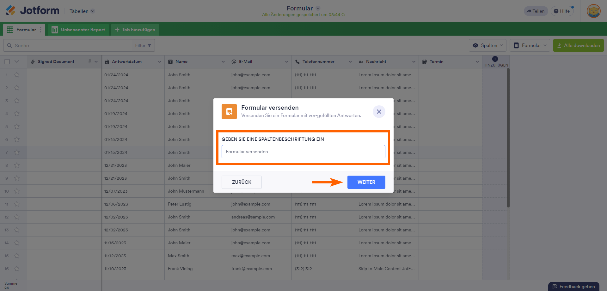Star the row 8 John Maier entry
The image size is (607, 291).
click(x=17, y=165)
